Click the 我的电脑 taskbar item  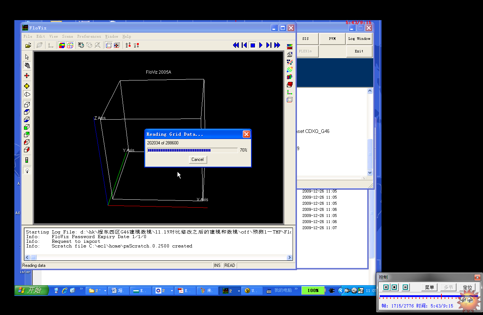pos(279,291)
